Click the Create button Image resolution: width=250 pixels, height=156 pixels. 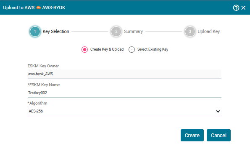click(192, 135)
